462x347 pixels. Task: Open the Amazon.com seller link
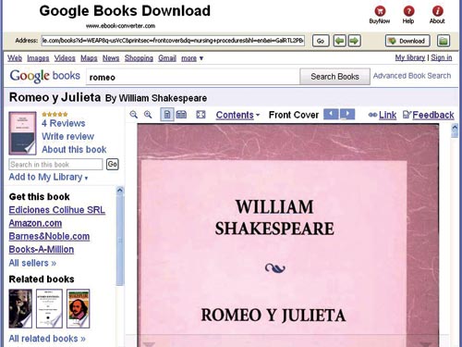point(35,223)
